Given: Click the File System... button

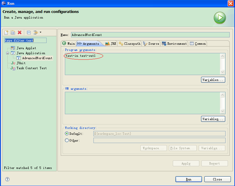Looking at the screenshot, I should (183, 148).
